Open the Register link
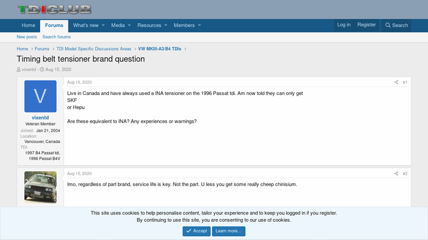The height and width of the screenshot is (240, 428). pyautogui.click(x=366, y=25)
